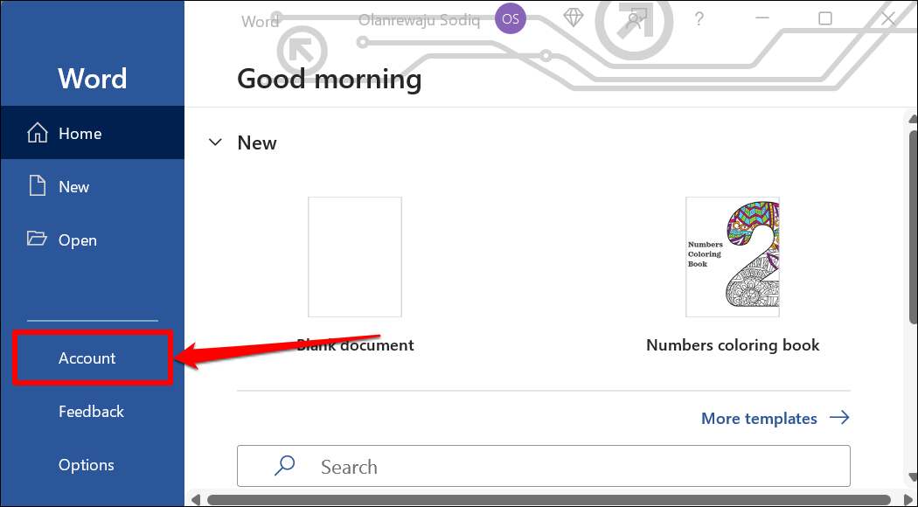The height and width of the screenshot is (507, 918).
Task: Click the Home house icon in sidebar
Action: pyautogui.click(x=37, y=133)
